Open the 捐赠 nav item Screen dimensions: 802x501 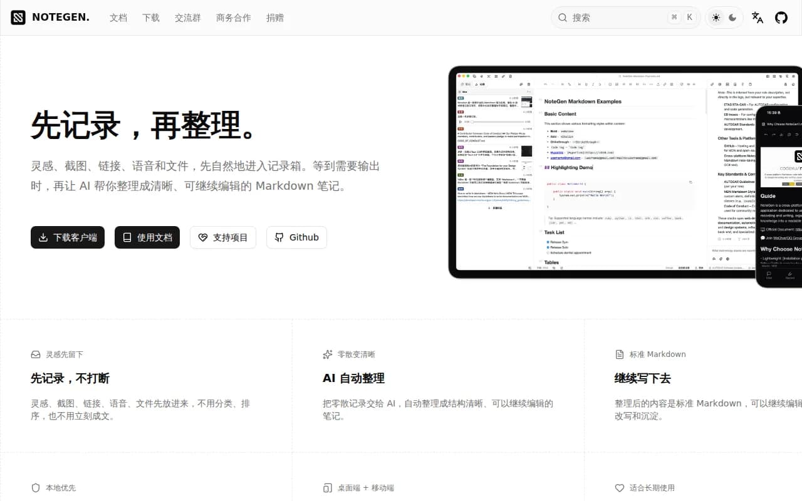pos(275,18)
